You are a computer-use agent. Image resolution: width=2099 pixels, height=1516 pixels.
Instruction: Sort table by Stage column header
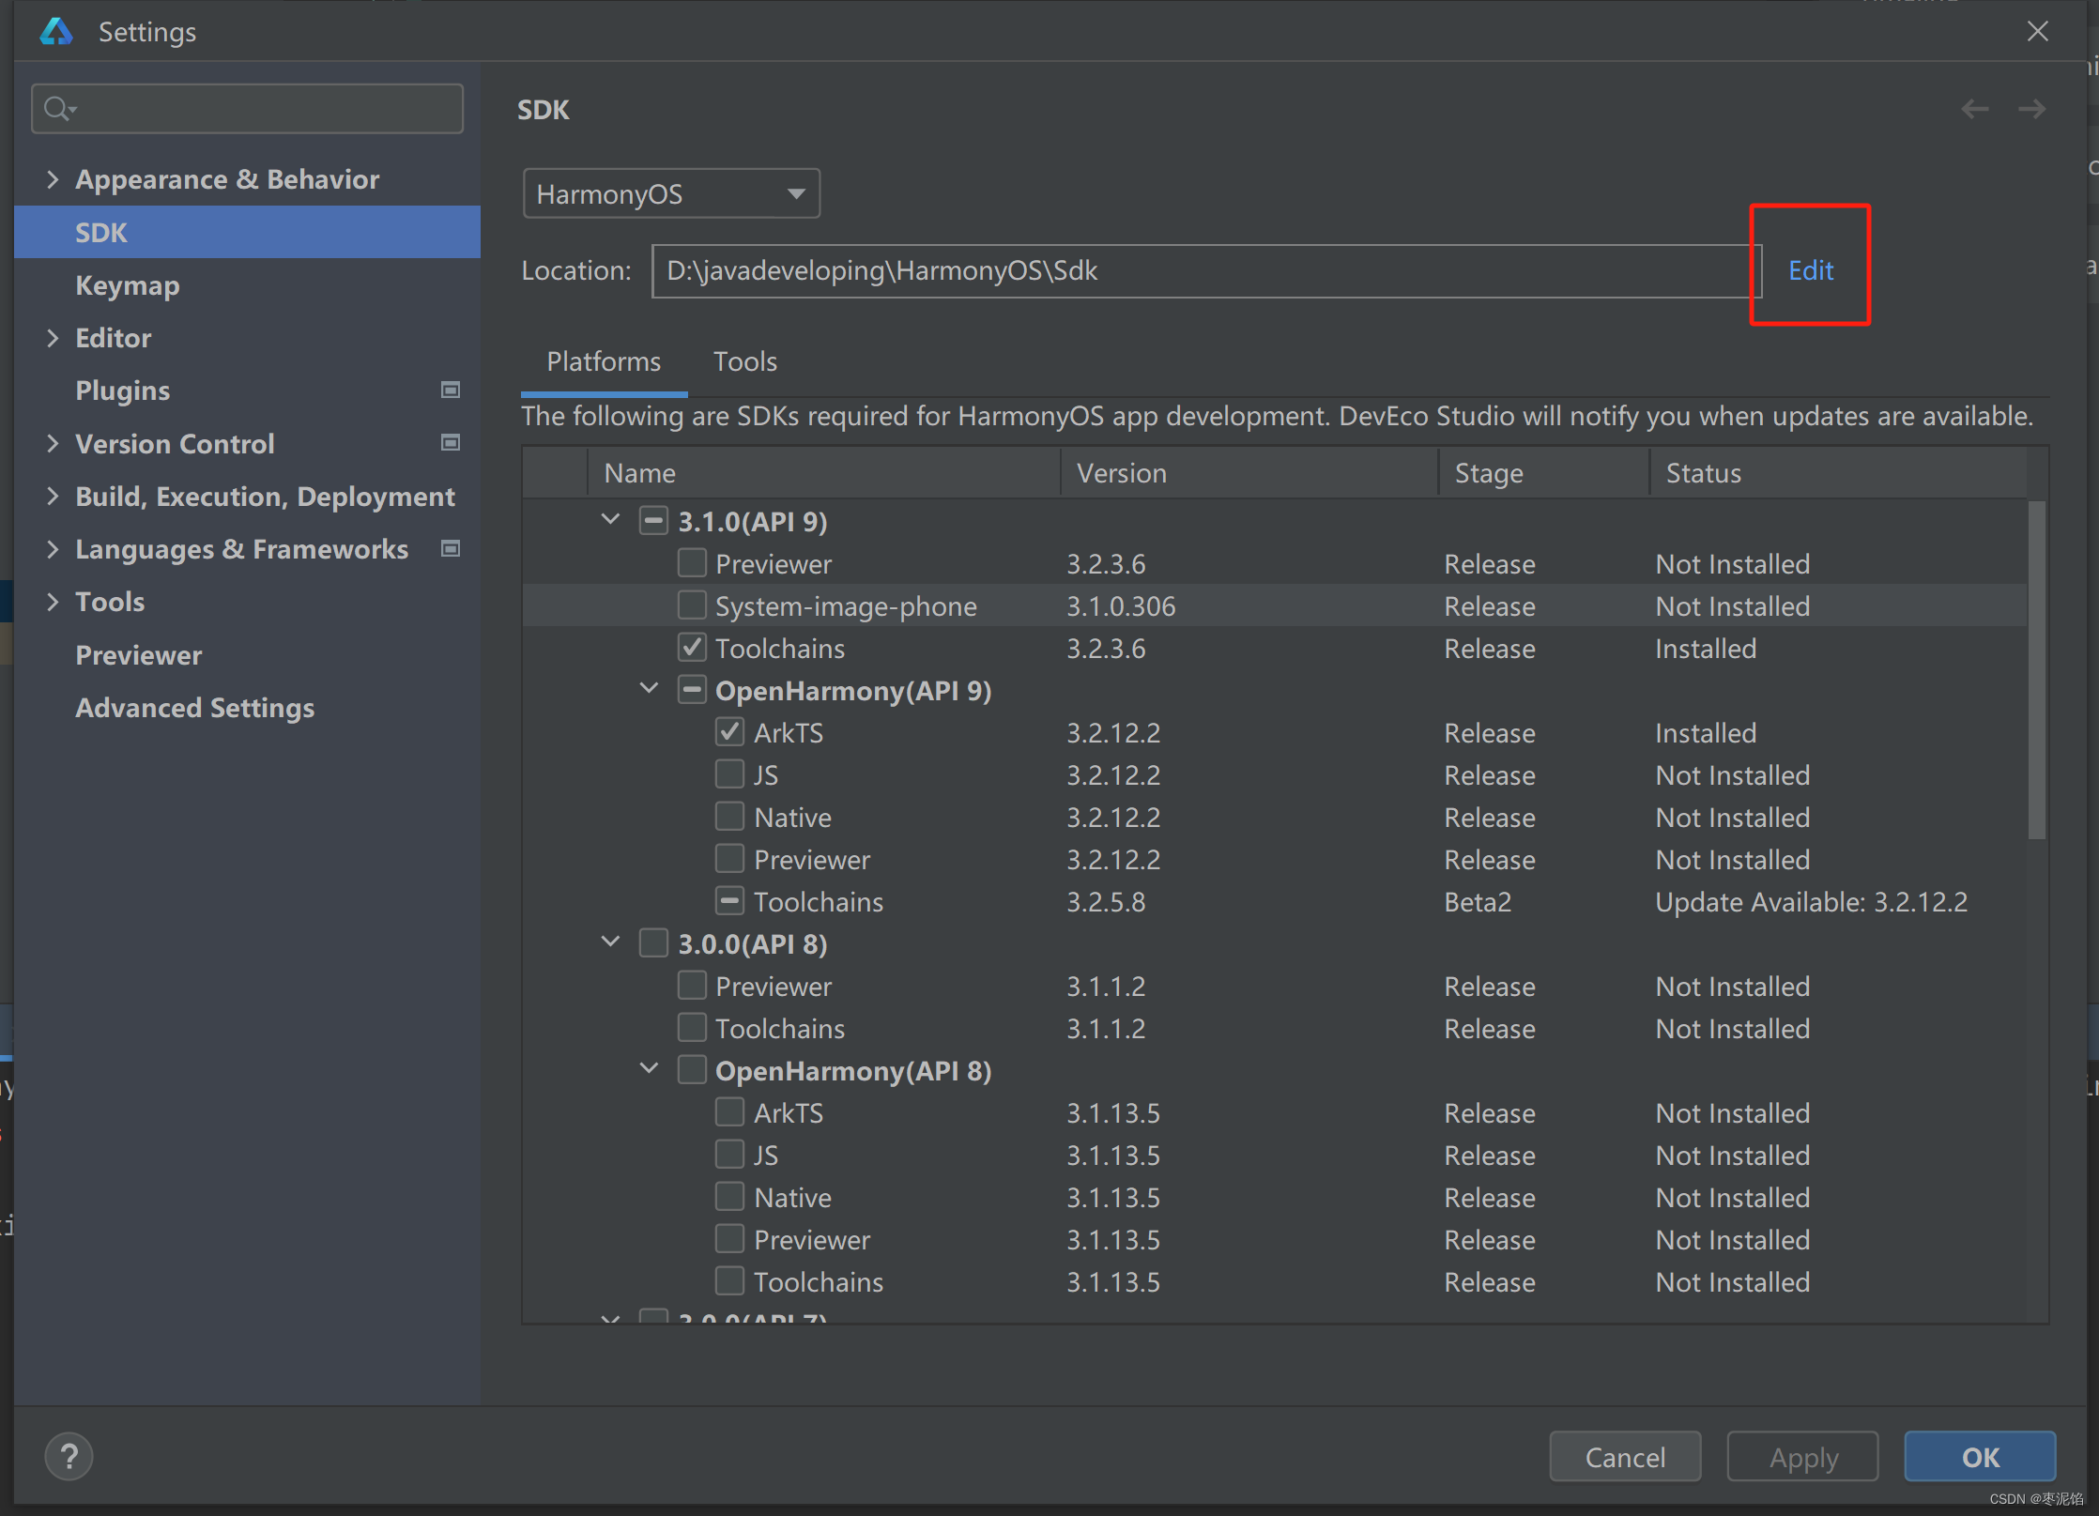tap(1544, 473)
